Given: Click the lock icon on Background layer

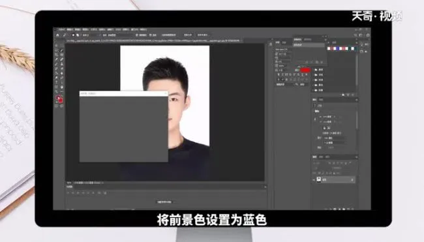Looking at the screenshot, I should pos(352,180).
